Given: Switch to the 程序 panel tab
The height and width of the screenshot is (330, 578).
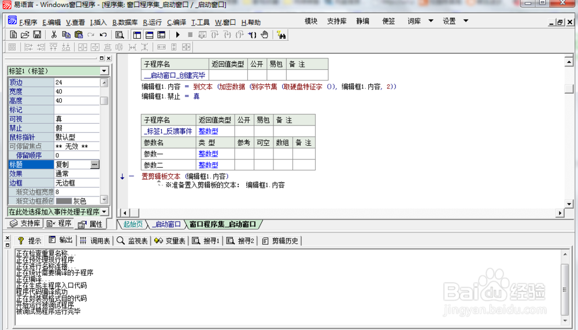Looking at the screenshot, I should tap(59, 224).
